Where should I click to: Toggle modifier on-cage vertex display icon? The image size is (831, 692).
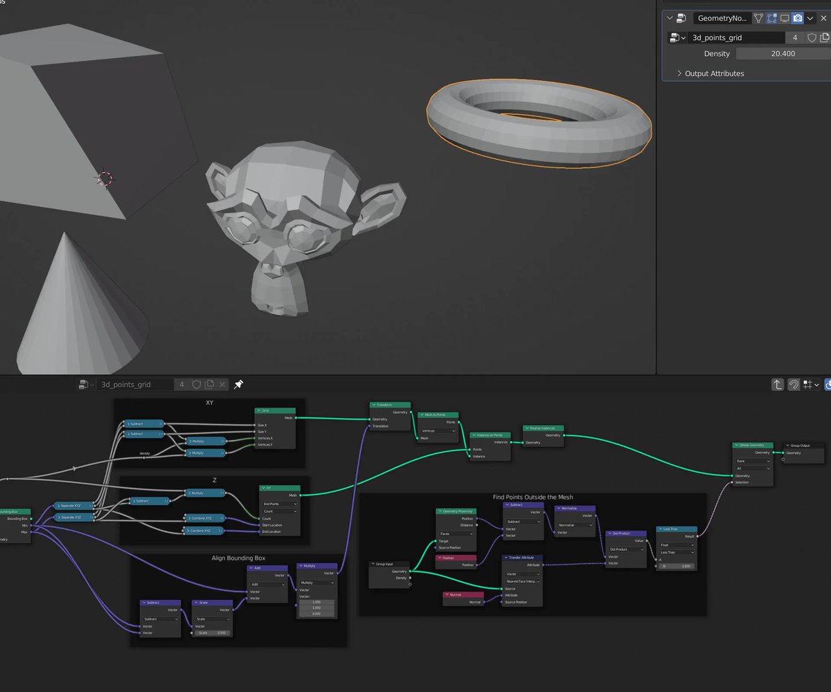[758, 19]
